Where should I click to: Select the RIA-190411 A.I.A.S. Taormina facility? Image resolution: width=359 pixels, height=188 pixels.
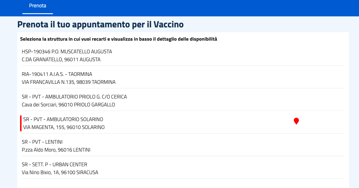click(x=57, y=74)
